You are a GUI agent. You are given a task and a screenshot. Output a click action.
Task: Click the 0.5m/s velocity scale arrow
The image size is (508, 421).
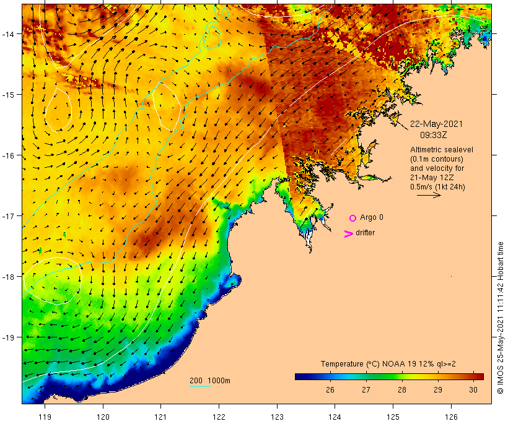tap(429, 195)
